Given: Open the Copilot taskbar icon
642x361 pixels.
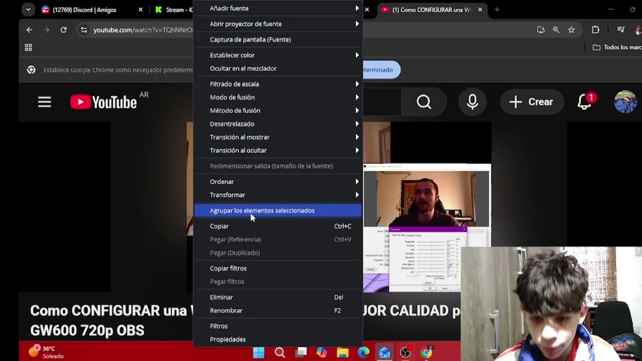Looking at the screenshot, I should (322, 353).
